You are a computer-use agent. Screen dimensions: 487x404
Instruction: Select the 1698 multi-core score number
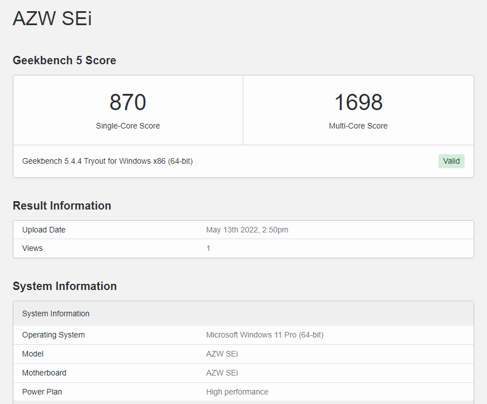358,102
